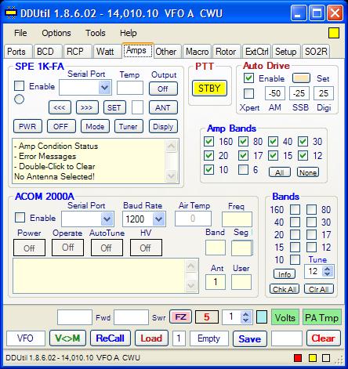Click the SPE amp next >>> button
Image resolution: width=348 pixels, height=369 pixels.
pyautogui.click(x=87, y=107)
